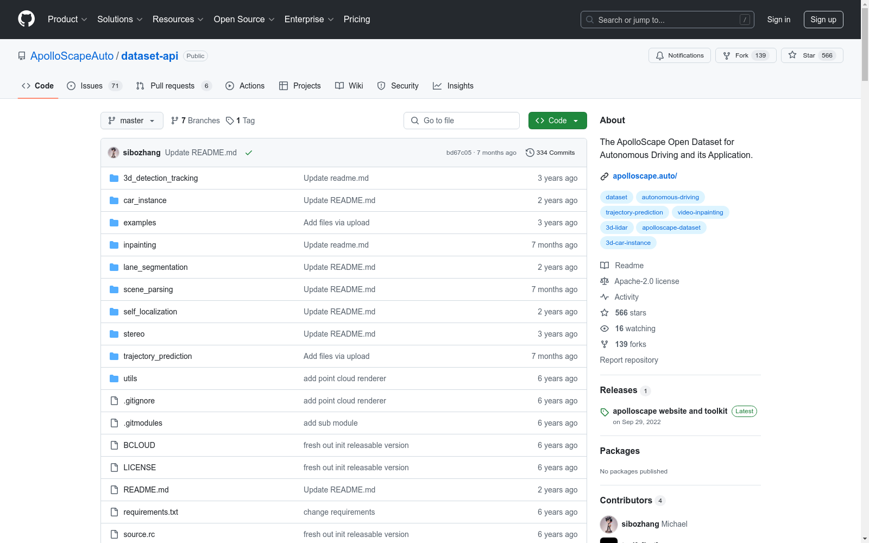Open the Pricing page link
Image resolution: width=869 pixels, height=543 pixels.
pyautogui.click(x=357, y=19)
